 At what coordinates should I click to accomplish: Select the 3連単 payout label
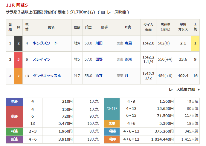coord(112,139)
